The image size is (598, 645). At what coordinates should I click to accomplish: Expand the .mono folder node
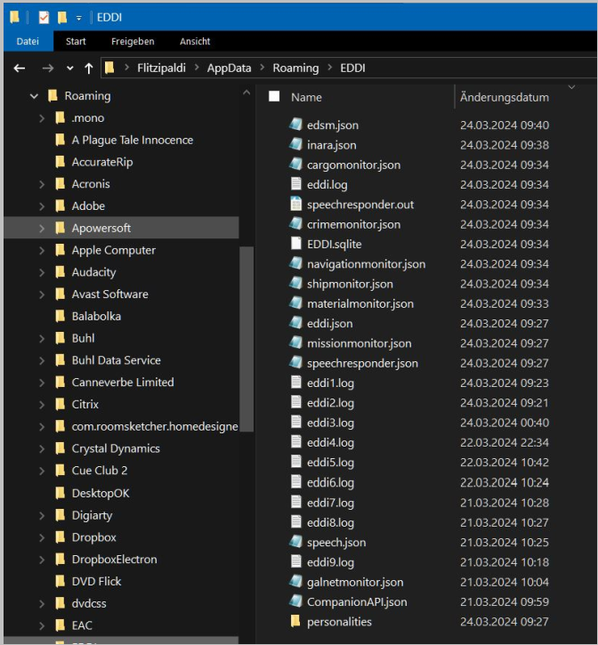[x=42, y=118]
